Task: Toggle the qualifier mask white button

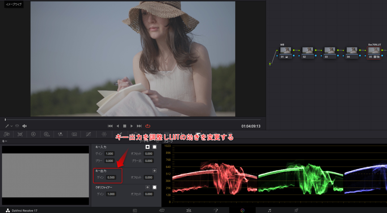Action: 154,187
